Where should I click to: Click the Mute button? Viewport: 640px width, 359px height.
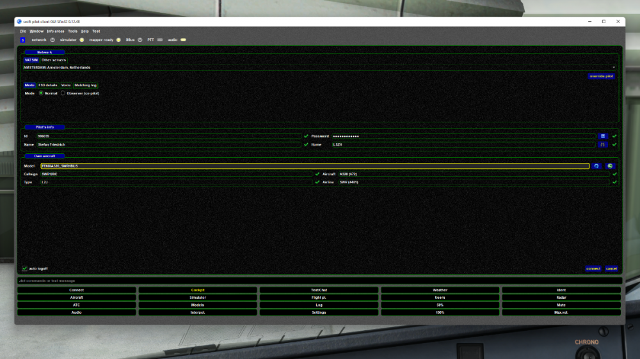point(561,305)
